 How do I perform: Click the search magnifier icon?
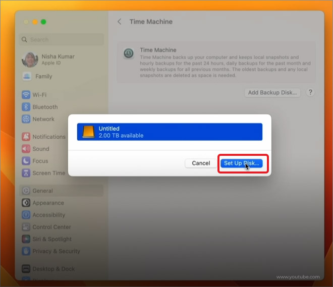24,39
